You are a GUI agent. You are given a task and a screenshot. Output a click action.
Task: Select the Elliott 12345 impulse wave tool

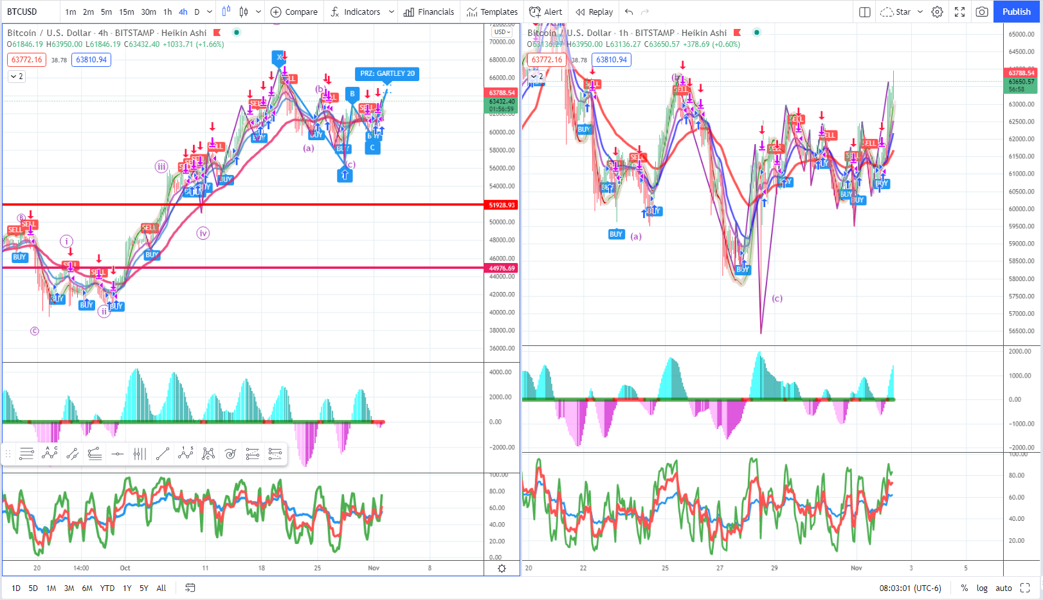click(185, 454)
